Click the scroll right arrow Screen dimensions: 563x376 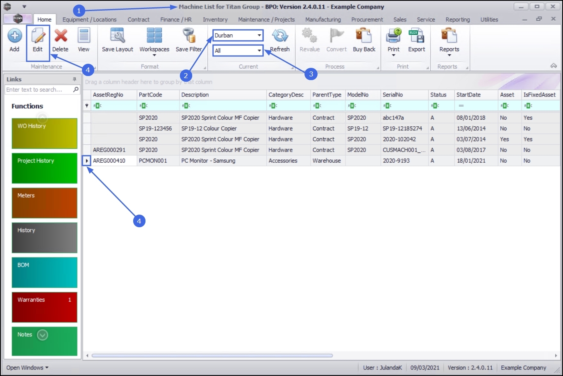pyautogui.click(x=556, y=356)
